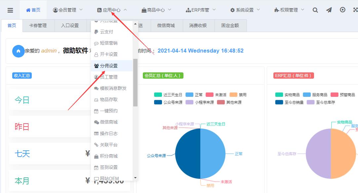The width and height of the screenshot is (358, 193).
Task: Click the 一键预约 calendar icon
Action: [96, 111]
